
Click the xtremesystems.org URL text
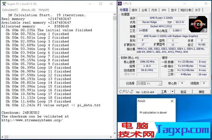point(32,120)
